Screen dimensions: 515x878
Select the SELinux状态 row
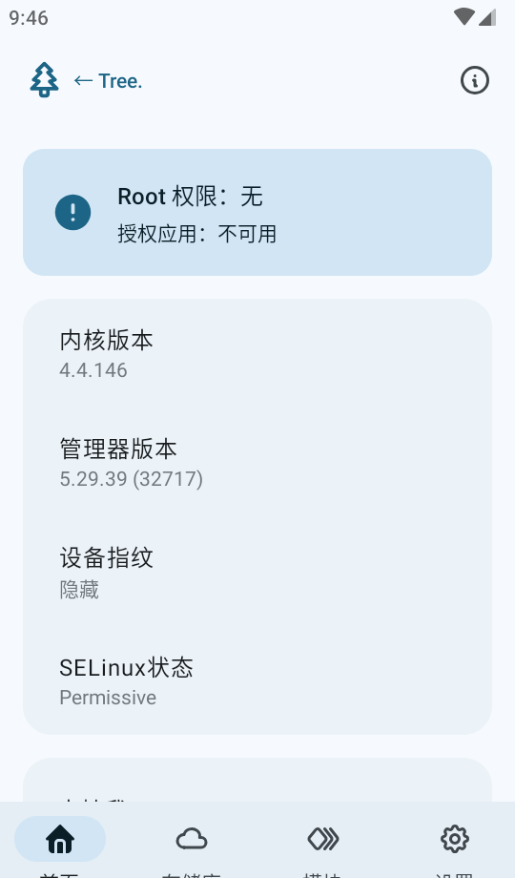[x=257, y=681]
